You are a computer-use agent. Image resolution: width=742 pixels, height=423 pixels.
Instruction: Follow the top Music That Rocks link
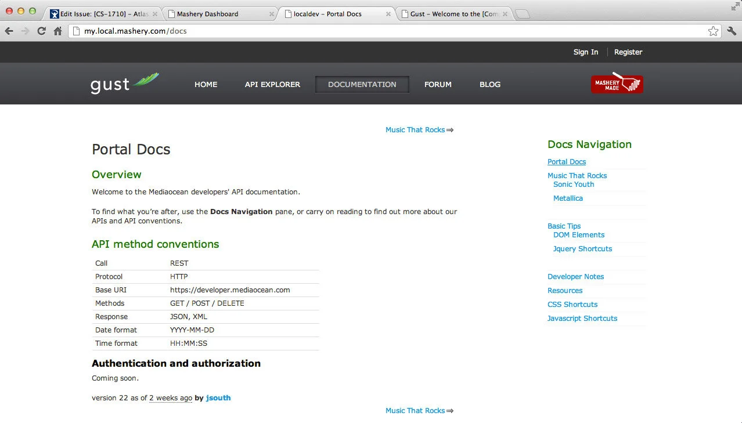[419, 130]
